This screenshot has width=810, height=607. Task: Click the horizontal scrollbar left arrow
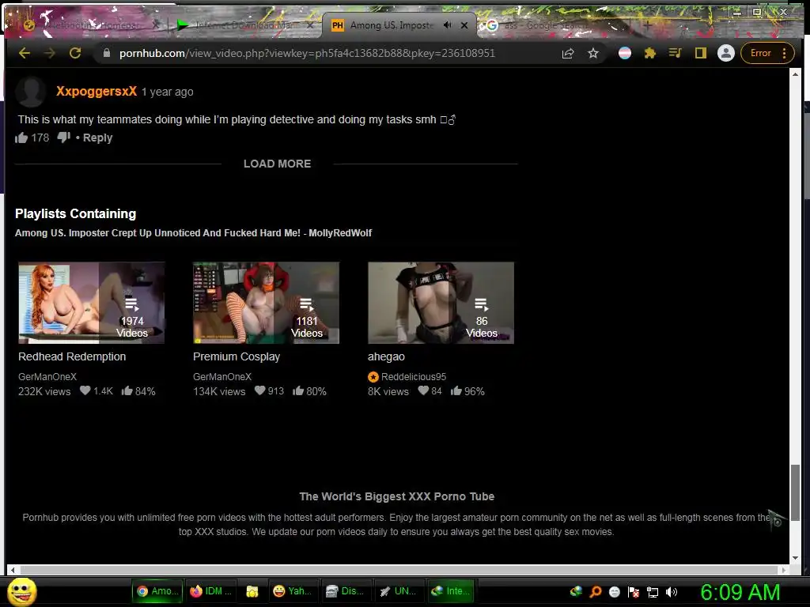(x=13, y=570)
